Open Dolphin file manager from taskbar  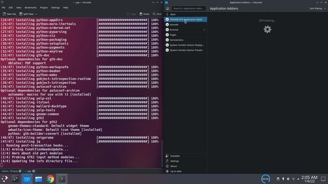(x=39, y=179)
